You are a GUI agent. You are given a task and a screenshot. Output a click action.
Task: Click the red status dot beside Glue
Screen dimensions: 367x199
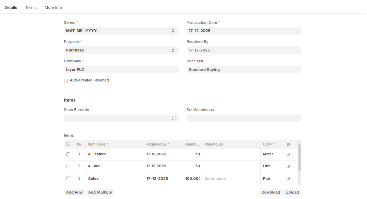point(89,166)
